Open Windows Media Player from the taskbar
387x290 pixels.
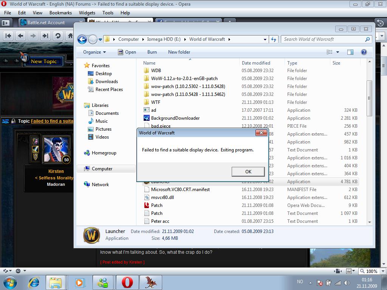point(79,282)
